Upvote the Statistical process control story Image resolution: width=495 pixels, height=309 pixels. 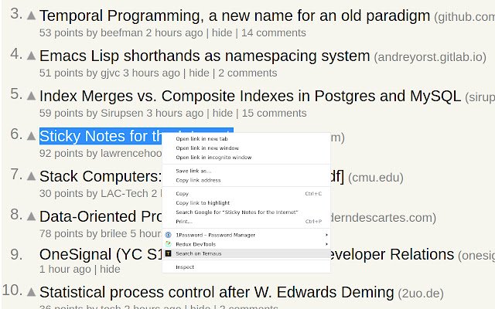point(31,292)
